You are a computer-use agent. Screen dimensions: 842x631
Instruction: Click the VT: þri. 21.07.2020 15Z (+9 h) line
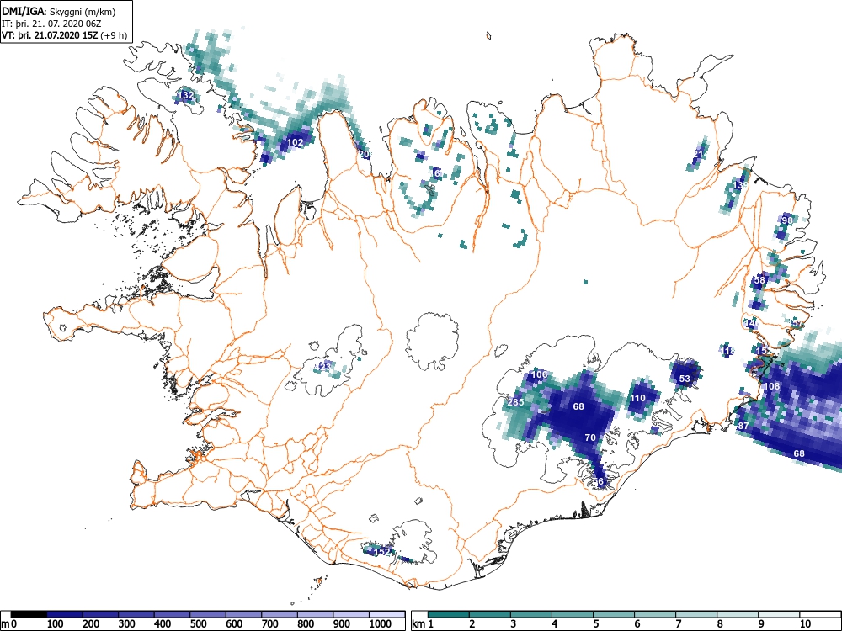pos(65,35)
